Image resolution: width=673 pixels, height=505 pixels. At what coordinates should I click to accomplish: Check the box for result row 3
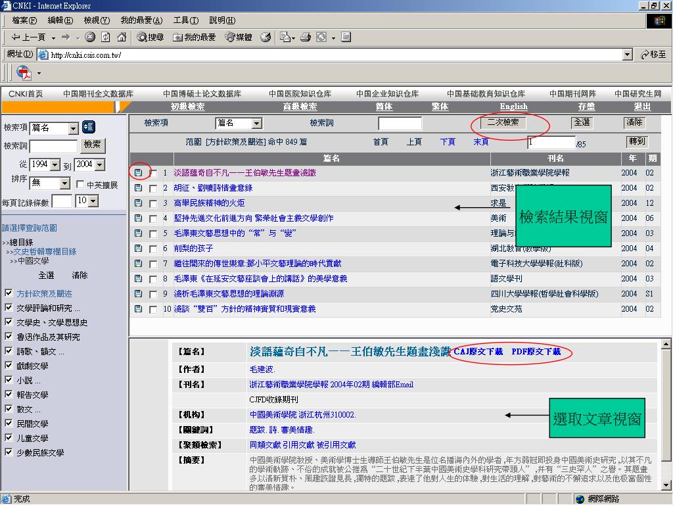click(153, 204)
